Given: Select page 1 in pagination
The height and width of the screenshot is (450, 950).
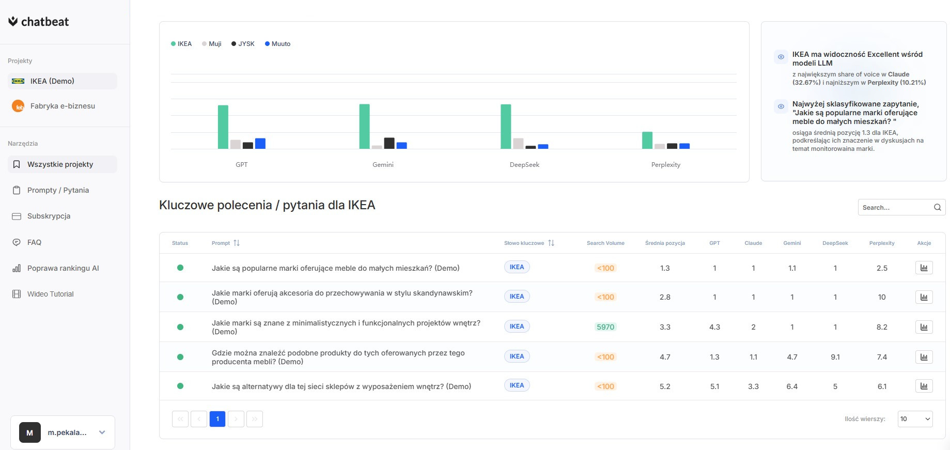Looking at the screenshot, I should tap(217, 419).
